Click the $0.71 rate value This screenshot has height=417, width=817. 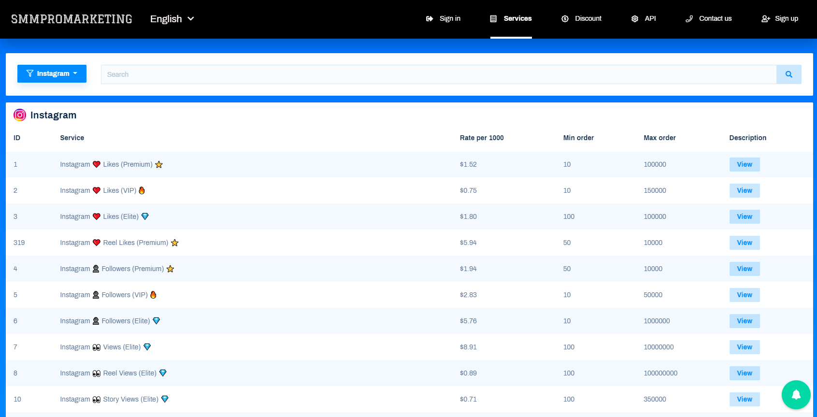[x=468, y=399]
